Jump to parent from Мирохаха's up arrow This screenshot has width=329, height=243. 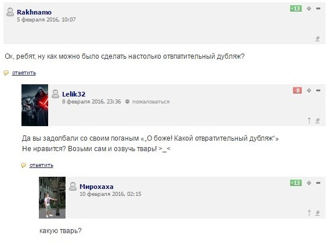tap(309, 213)
